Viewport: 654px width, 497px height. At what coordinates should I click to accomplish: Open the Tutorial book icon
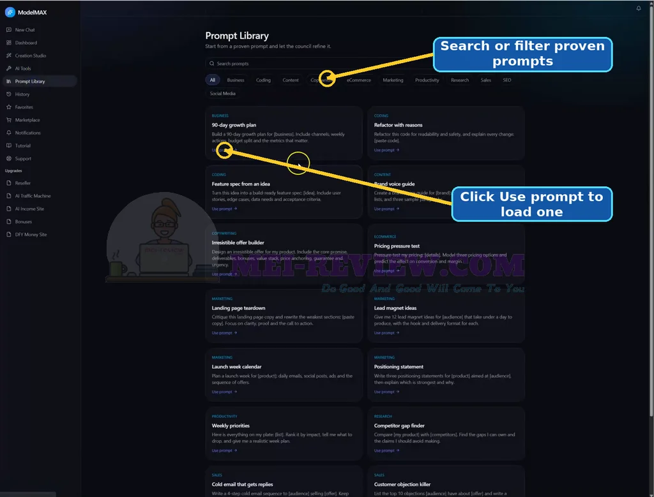coord(9,146)
